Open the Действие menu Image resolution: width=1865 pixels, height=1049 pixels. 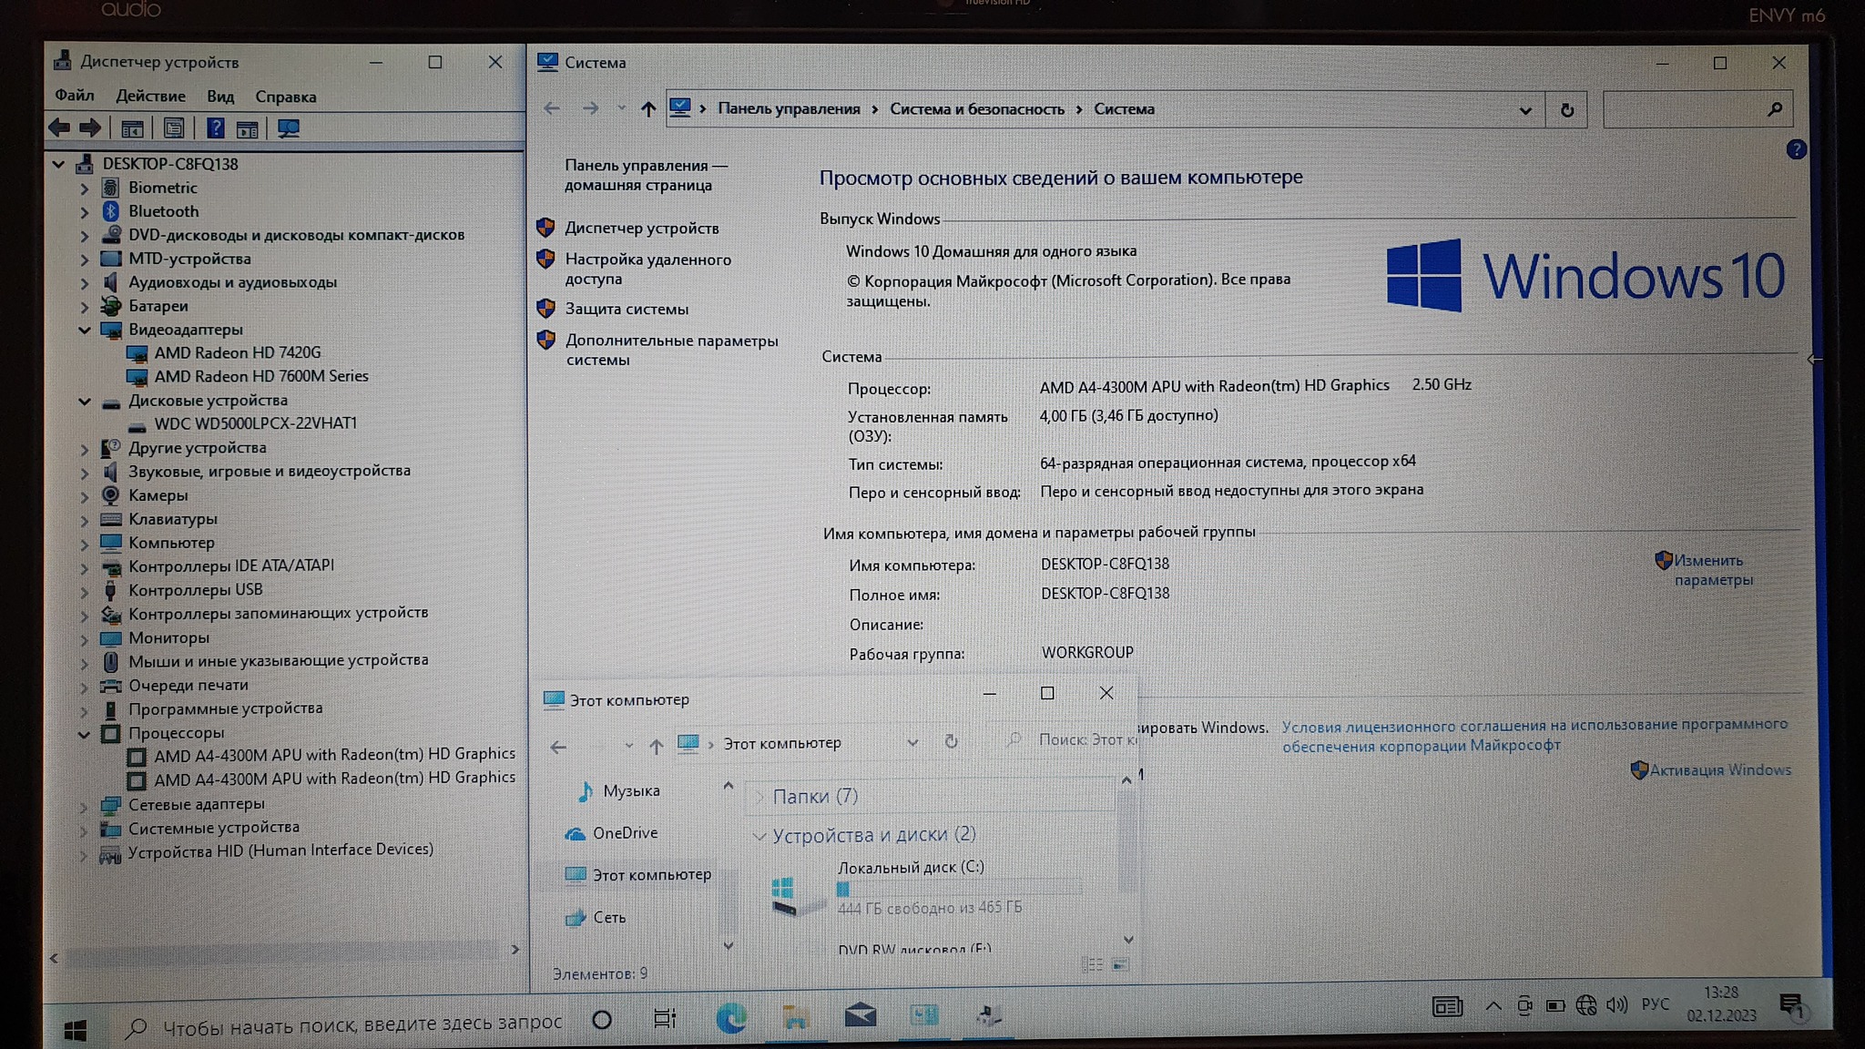150,97
